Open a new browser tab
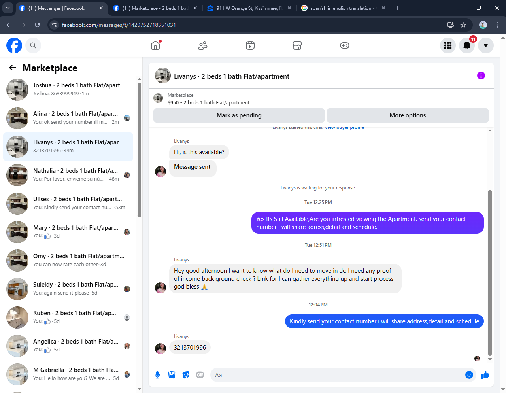Screen dimensions: 506x393 (398, 8)
